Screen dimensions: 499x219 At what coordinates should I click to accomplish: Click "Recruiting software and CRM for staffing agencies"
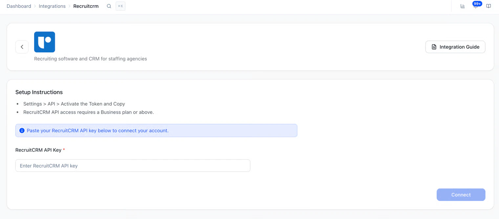pos(91,59)
